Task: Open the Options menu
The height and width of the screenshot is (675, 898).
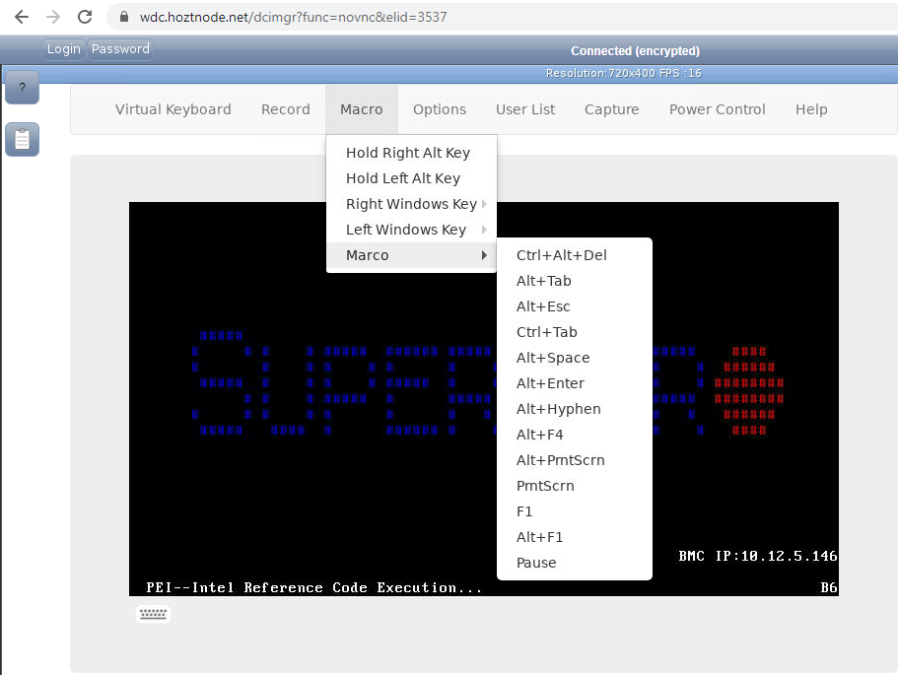Action: point(440,109)
